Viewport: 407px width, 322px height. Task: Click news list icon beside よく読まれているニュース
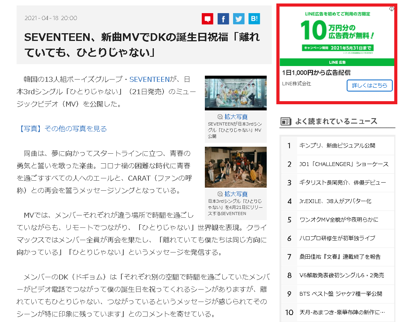(x=286, y=121)
